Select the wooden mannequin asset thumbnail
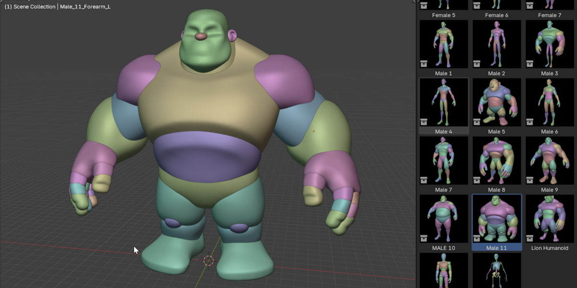Image resolution: width=577 pixels, height=288 pixels. coord(444,270)
